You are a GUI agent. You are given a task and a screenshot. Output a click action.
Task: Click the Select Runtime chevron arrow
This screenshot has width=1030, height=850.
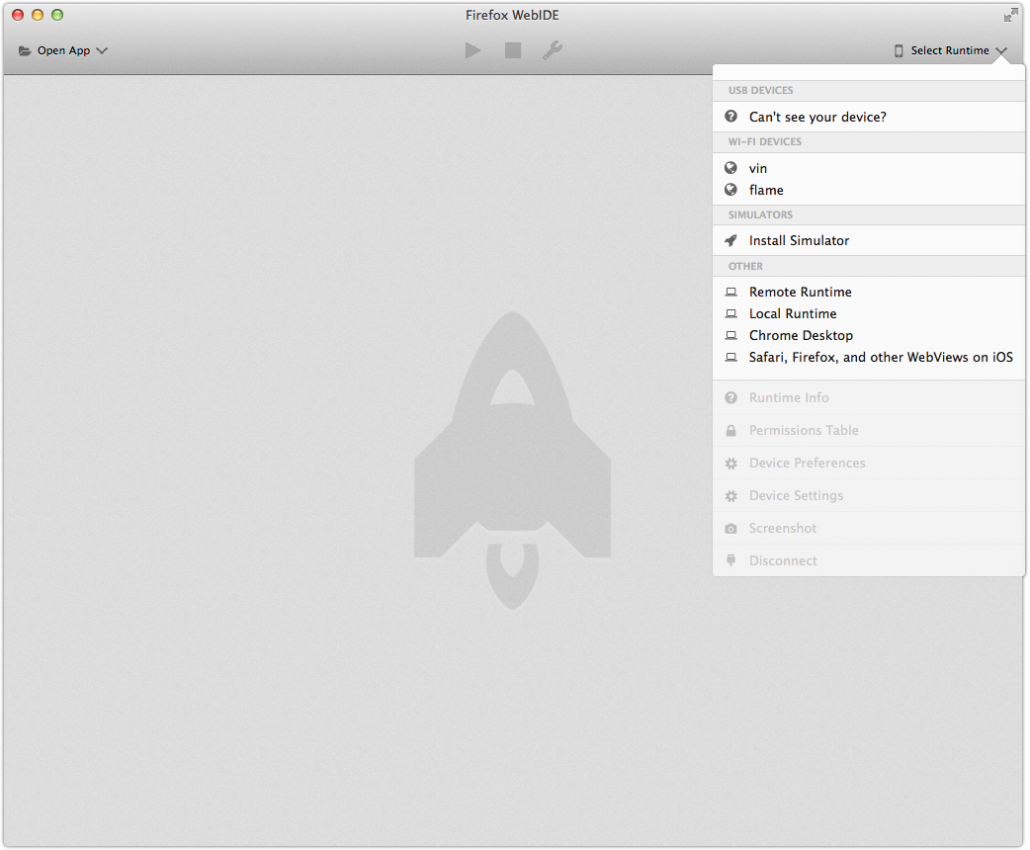click(x=1001, y=50)
